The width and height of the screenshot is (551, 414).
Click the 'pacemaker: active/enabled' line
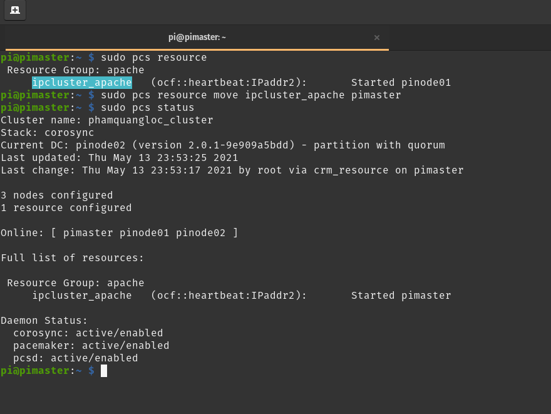91,346
